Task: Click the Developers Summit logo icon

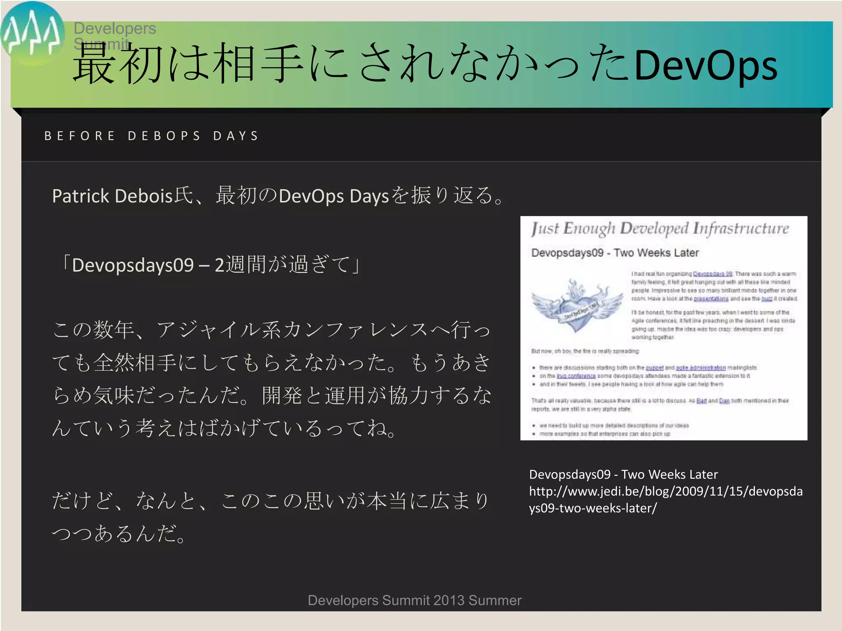Action: (32, 34)
